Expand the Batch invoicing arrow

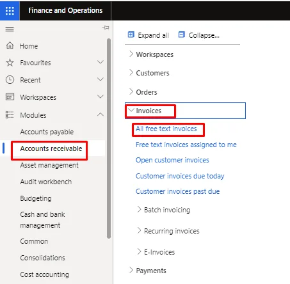(x=139, y=209)
